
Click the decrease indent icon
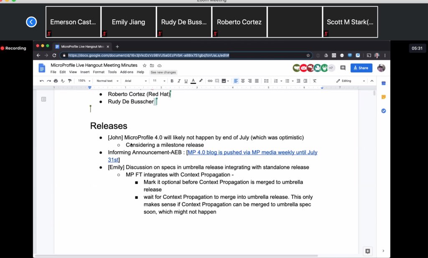point(298,81)
